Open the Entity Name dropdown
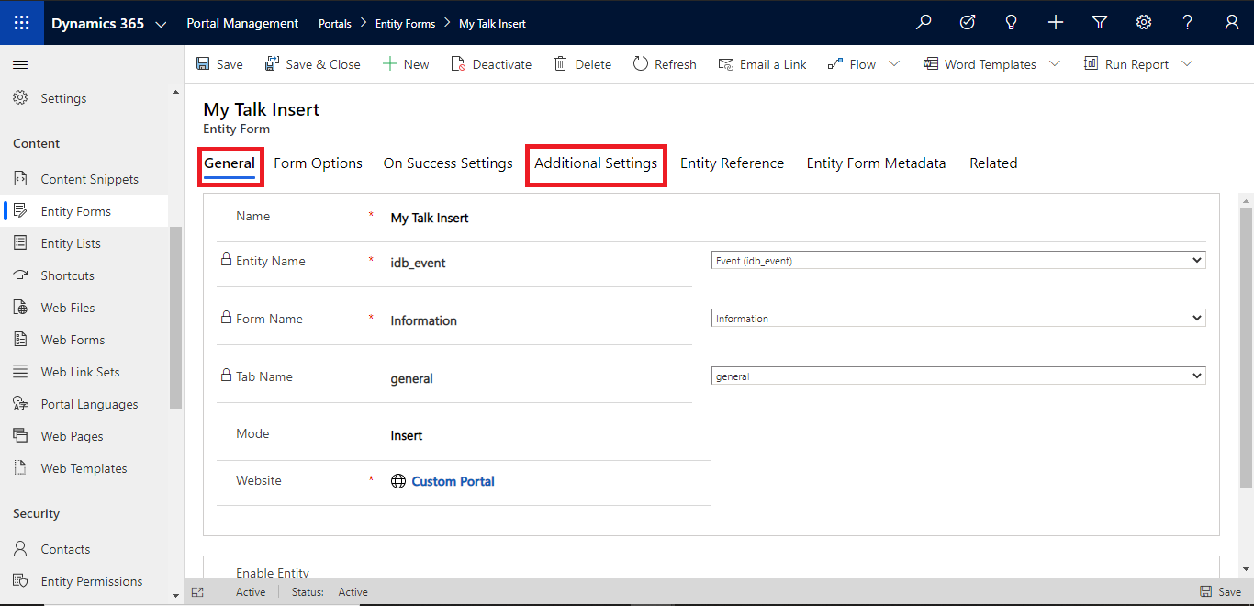 point(957,260)
